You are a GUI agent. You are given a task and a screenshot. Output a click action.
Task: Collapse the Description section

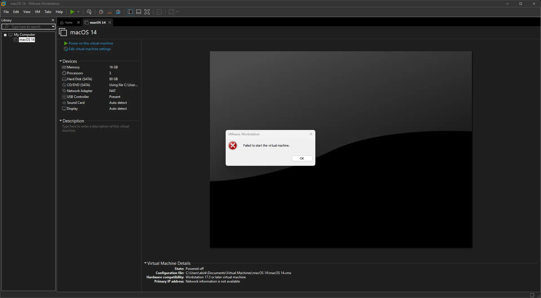click(x=60, y=121)
